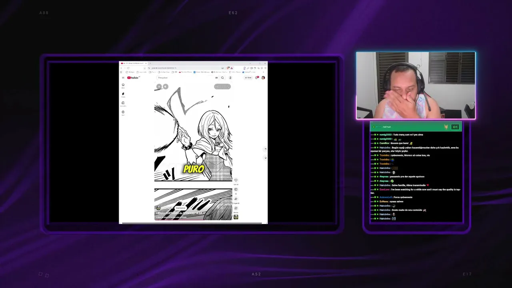Click the browser back arrow
The width and height of the screenshot is (512, 288).
click(122, 68)
